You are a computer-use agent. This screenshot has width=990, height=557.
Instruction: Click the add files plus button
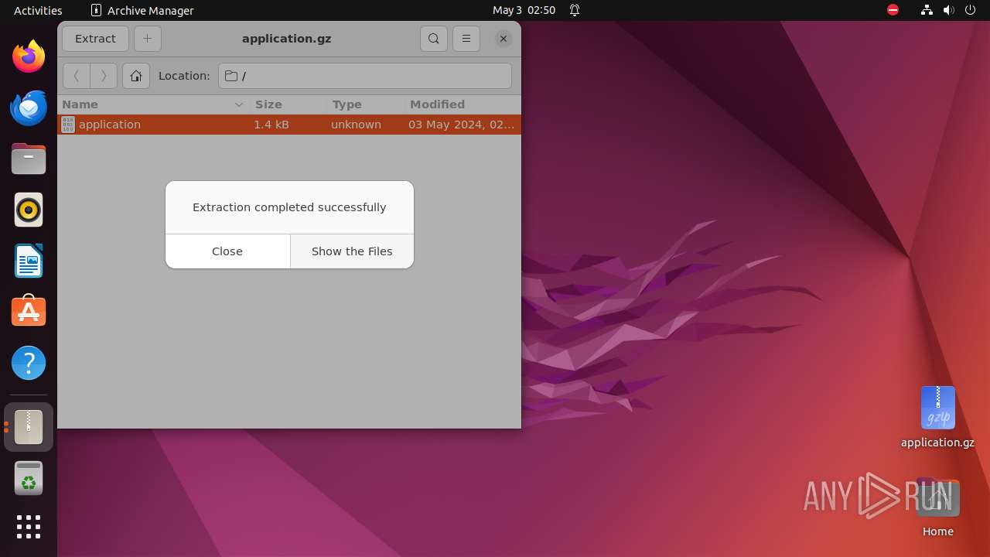click(x=148, y=39)
